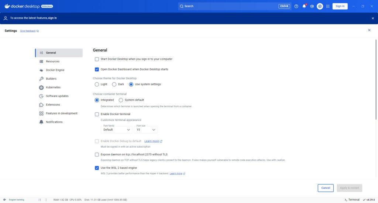
Task: Click the Sign in button
Action: (x=340, y=6)
